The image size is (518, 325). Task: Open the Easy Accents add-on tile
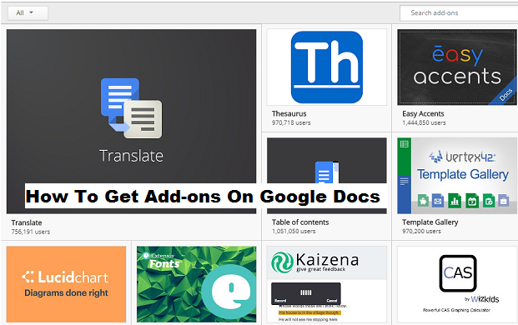click(457, 67)
